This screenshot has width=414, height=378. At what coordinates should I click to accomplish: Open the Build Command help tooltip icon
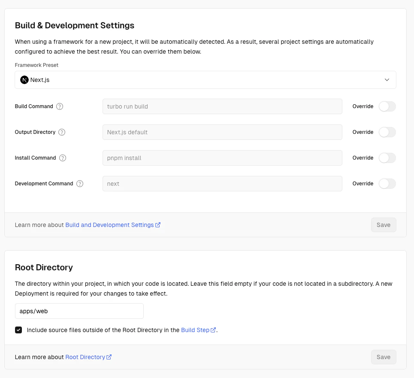point(59,106)
